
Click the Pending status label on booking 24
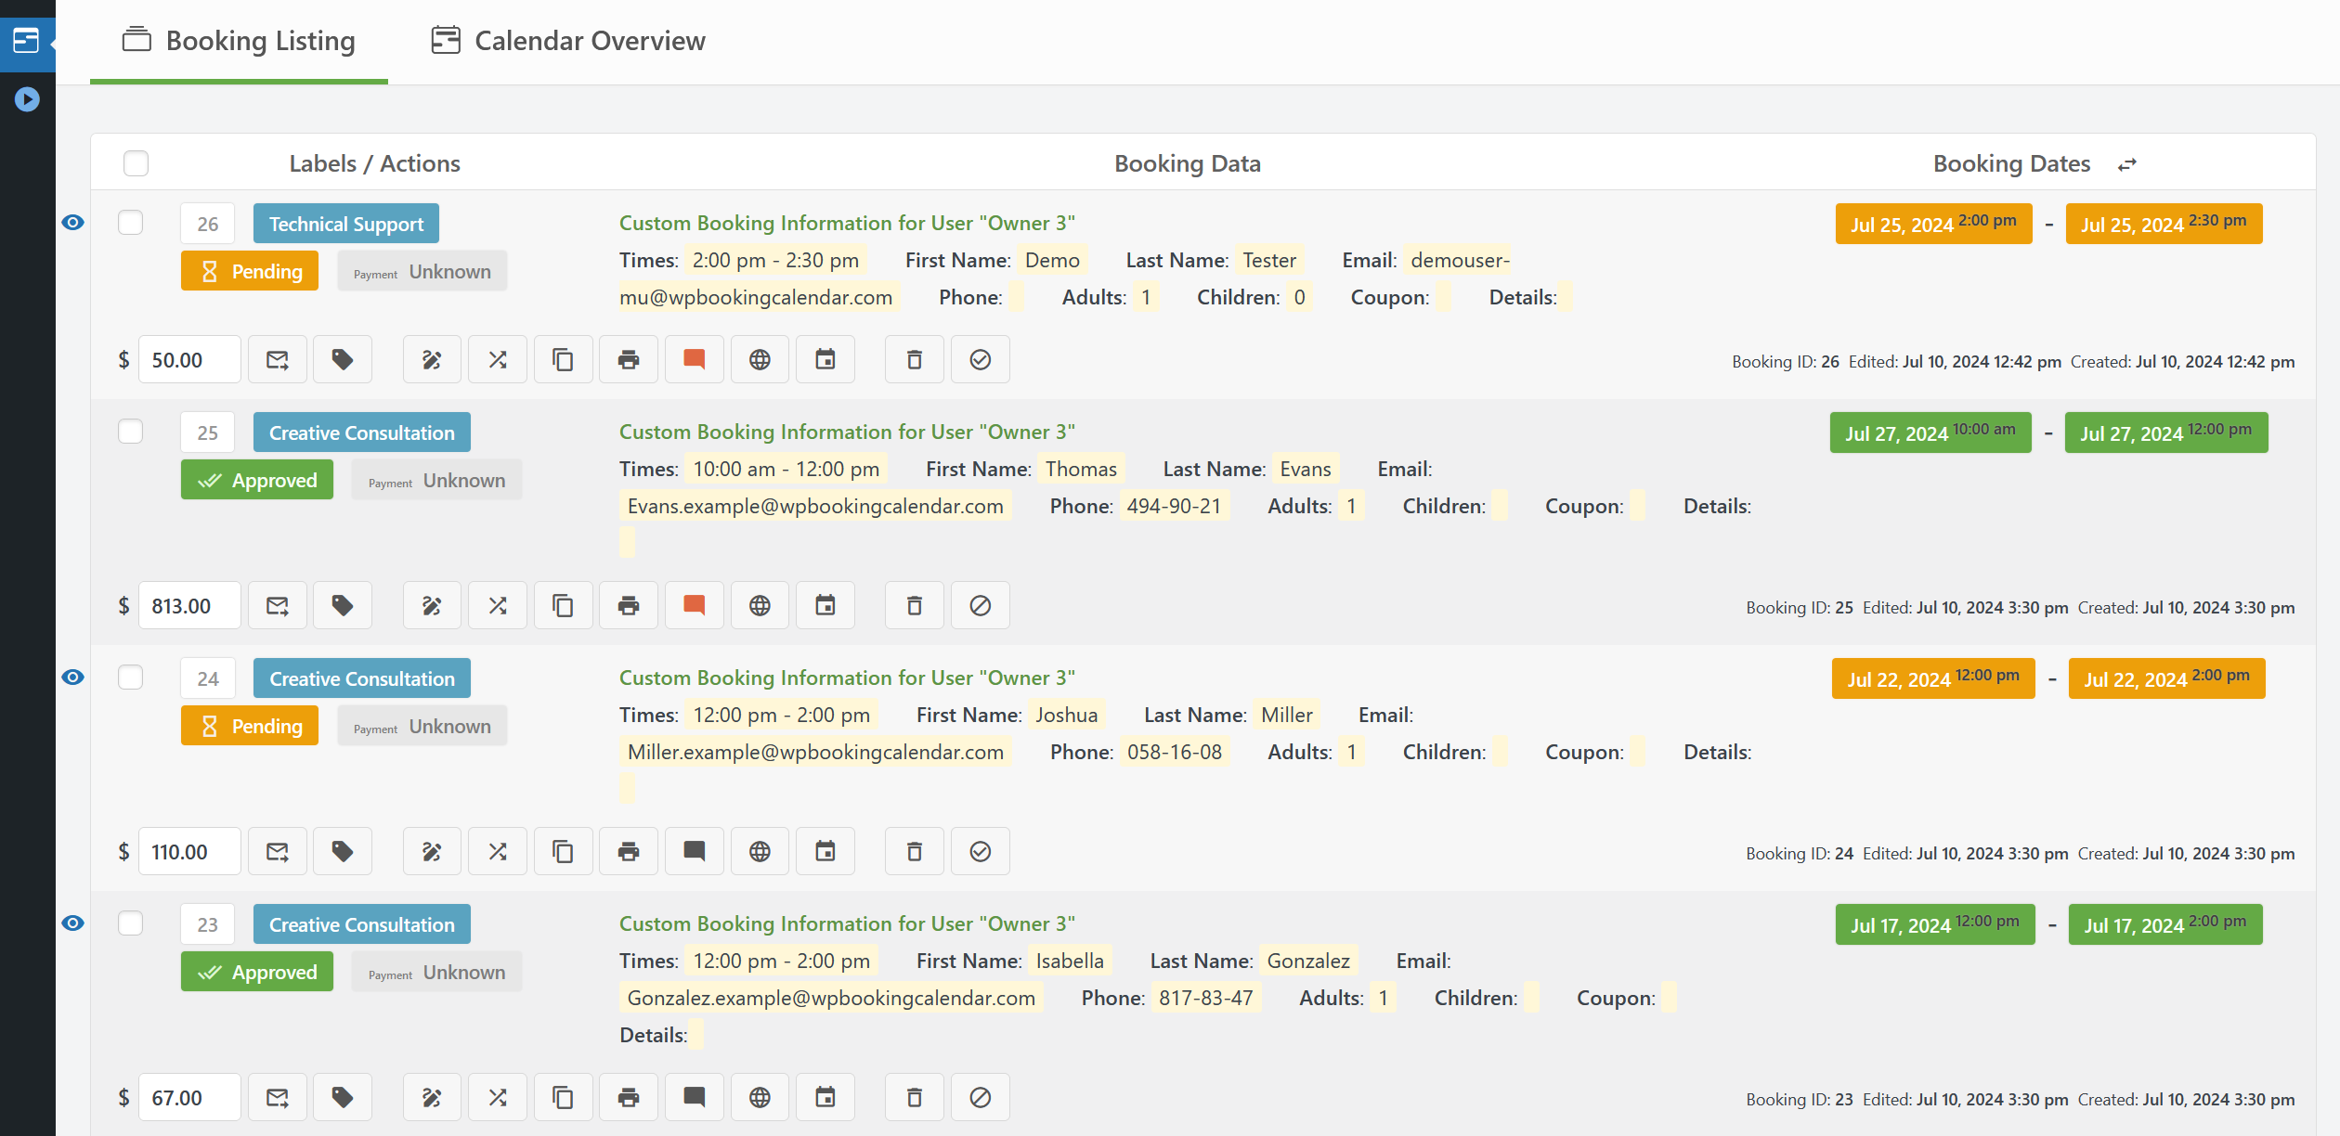pos(249,725)
